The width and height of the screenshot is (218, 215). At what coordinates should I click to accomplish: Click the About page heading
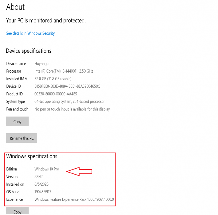[15, 7]
